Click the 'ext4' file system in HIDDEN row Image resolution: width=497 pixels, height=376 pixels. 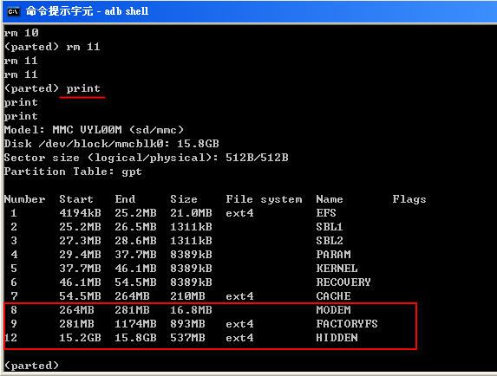[x=239, y=338]
